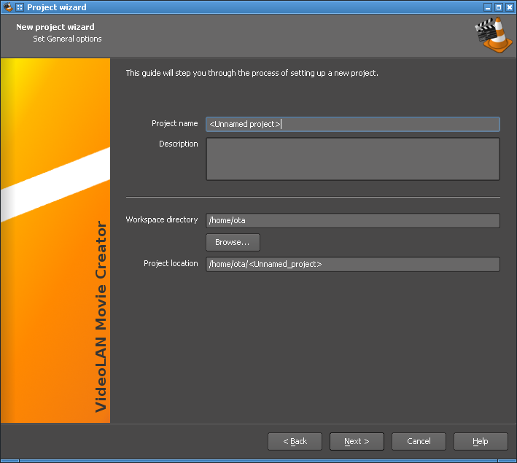This screenshot has width=517, height=463.
Task: Click the Project location field
Action: (353, 264)
